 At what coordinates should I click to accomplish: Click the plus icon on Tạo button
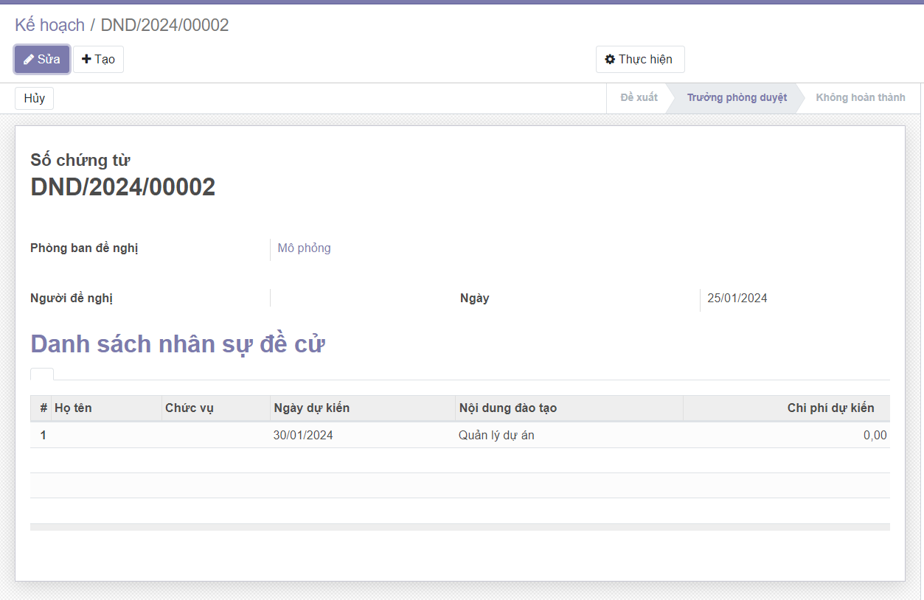point(86,60)
